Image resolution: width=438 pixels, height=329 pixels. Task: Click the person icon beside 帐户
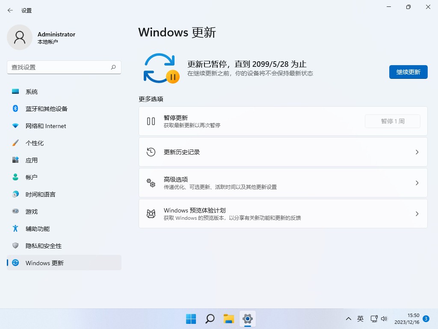pos(15,177)
